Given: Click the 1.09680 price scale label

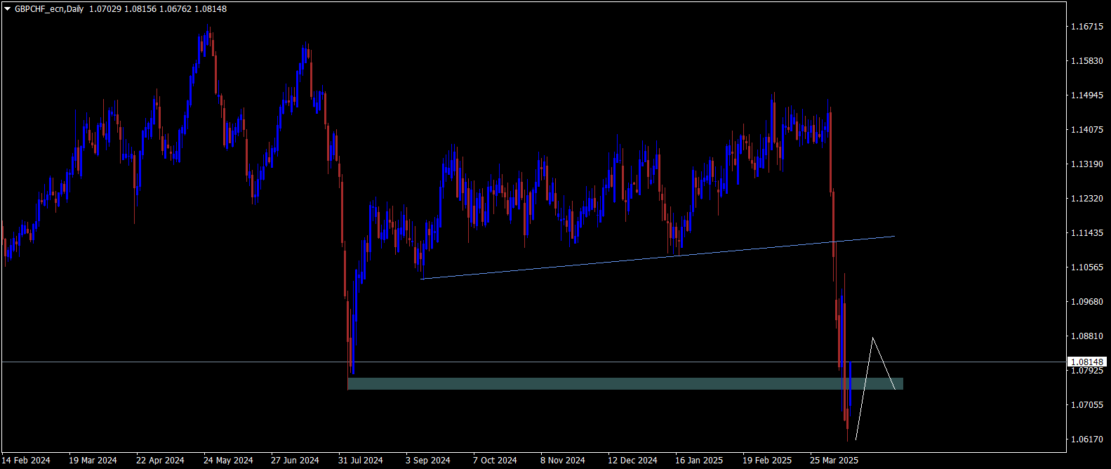Looking at the screenshot, I should pyautogui.click(x=1086, y=302).
